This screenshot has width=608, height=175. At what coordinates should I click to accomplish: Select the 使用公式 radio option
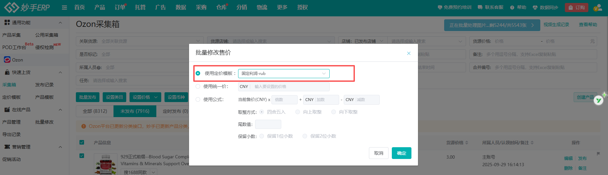tap(198, 99)
